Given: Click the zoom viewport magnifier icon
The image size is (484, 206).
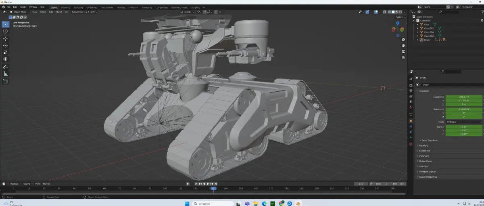Looking at the screenshot, I should pos(403,40).
